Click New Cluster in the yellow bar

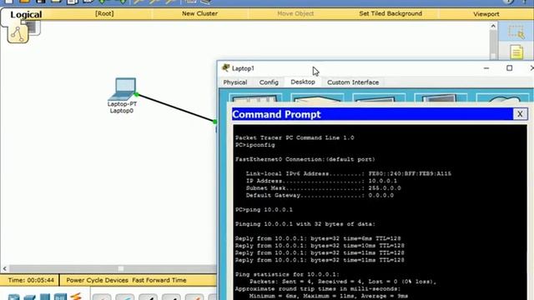(x=199, y=13)
